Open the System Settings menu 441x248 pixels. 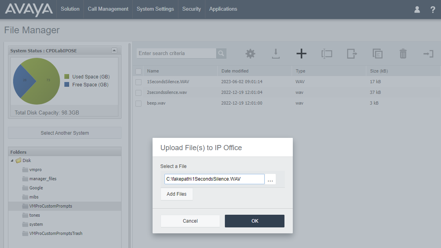click(155, 9)
